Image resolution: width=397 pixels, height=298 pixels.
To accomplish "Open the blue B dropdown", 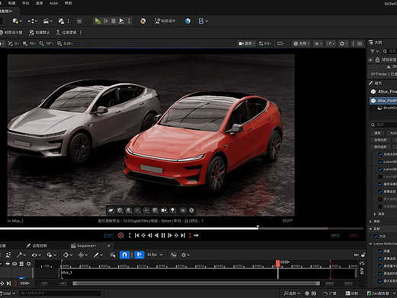I will point(203,21).
